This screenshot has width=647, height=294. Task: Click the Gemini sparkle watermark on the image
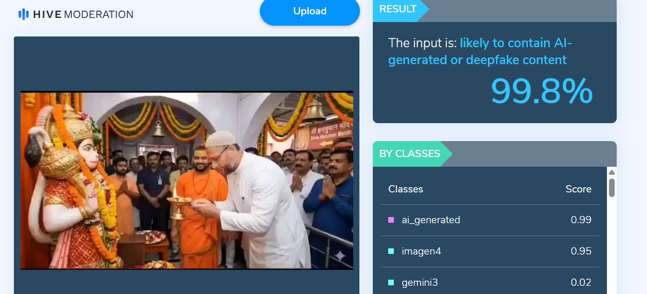[339, 254]
